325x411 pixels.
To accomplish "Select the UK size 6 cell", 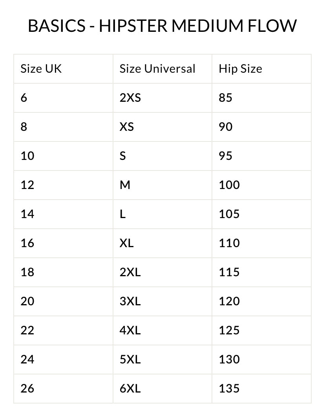I will (24, 98).
